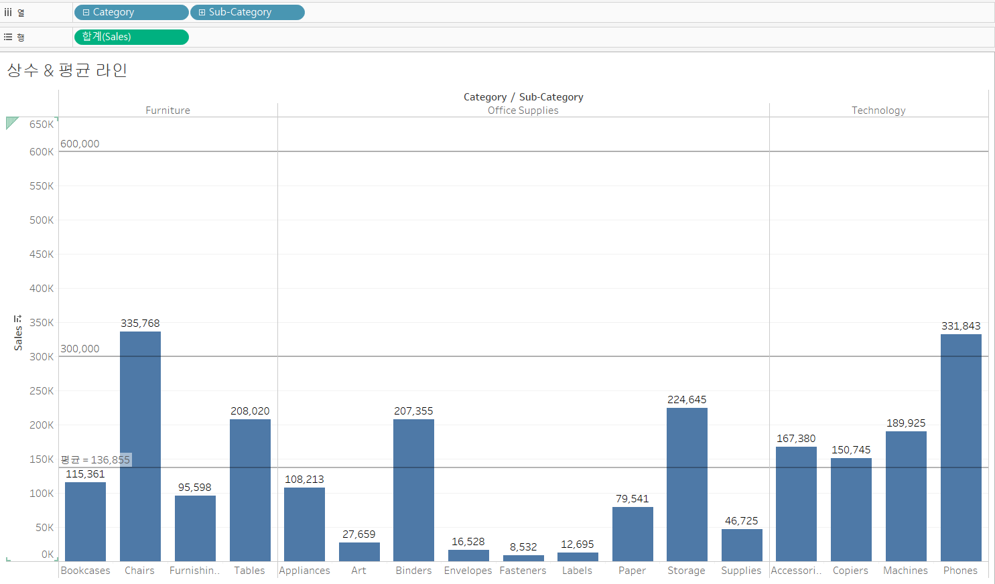Screen dimensions: 995x584
Task: Select the Appliances bar
Action: (304, 524)
